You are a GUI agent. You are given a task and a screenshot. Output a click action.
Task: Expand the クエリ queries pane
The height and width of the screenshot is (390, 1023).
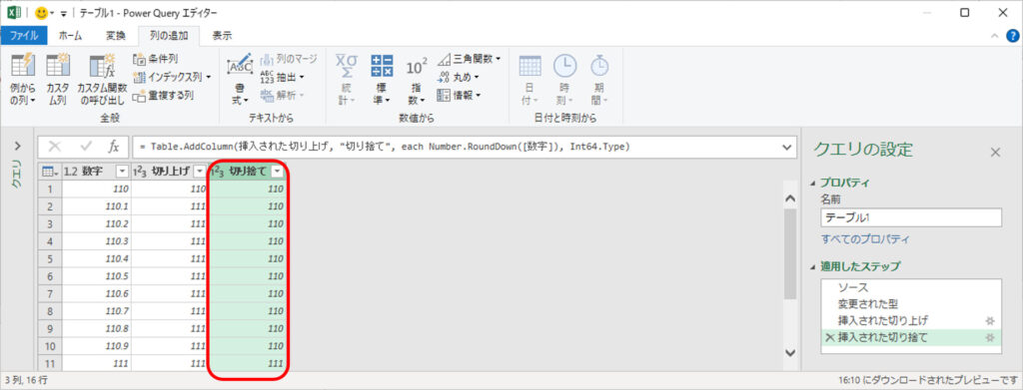(x=18, y=146)
